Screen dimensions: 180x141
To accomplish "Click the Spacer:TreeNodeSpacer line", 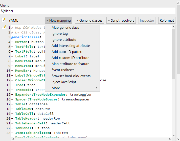I will pos(51,99).
